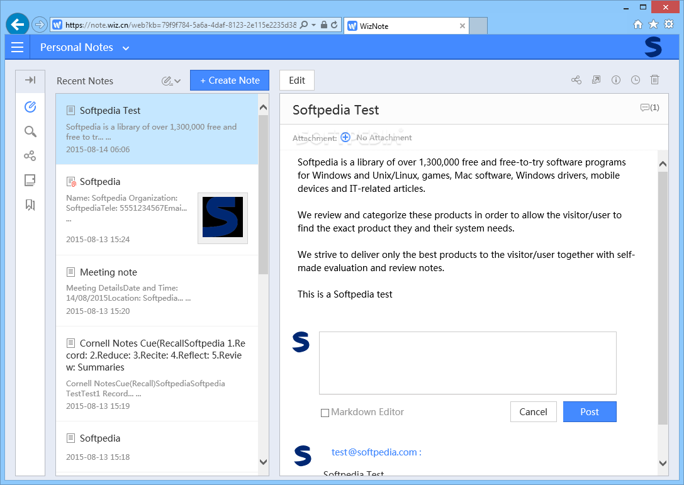This screenshot has height=485, width=684.
Task: Open the Softpedia note with attachment
Action: click(157, 209)
